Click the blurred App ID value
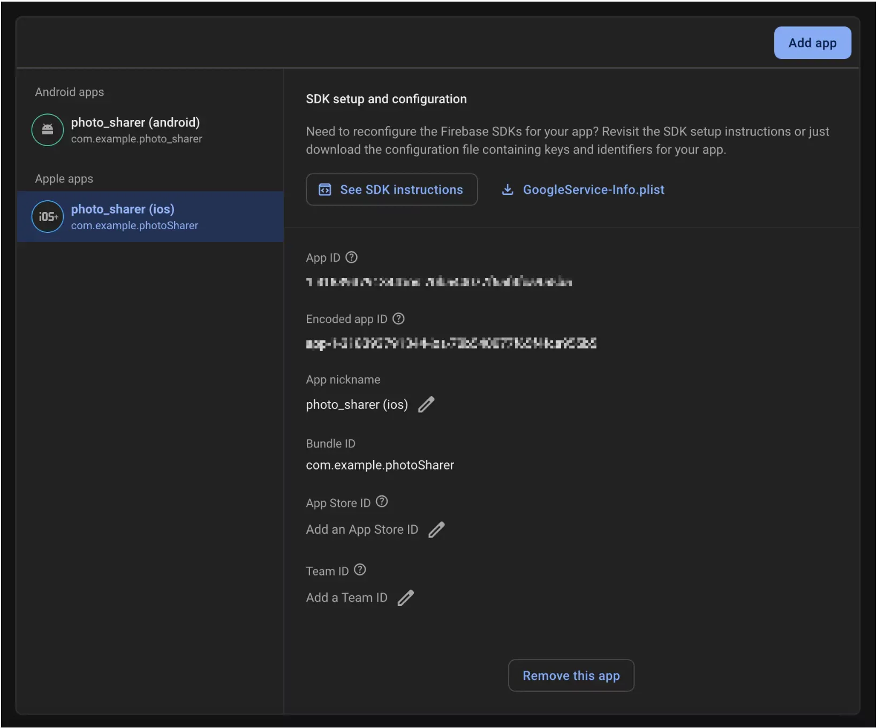The image size is (877, 728). coord(438,282)
